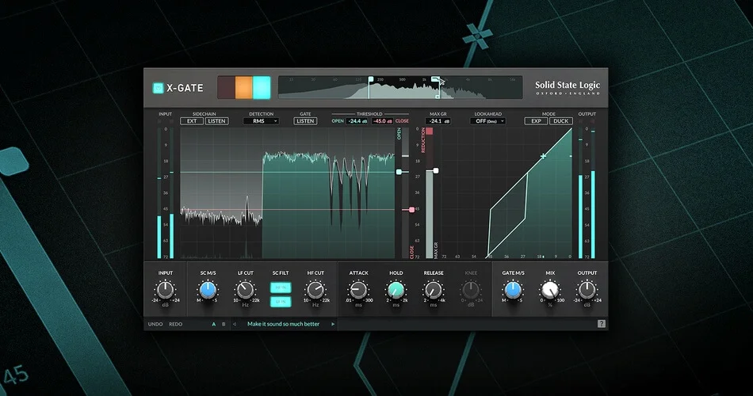Click the plus marker on the transfer curve
This screenshot has width=753, height=396.
coord(543,156)
